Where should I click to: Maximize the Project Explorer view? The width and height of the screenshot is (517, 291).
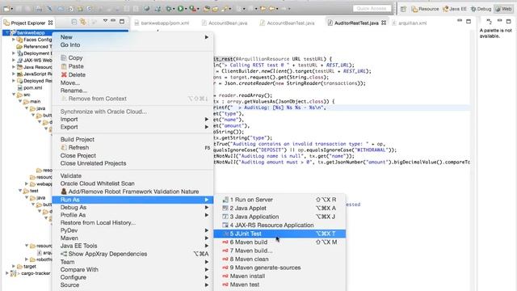coord(122,22)
